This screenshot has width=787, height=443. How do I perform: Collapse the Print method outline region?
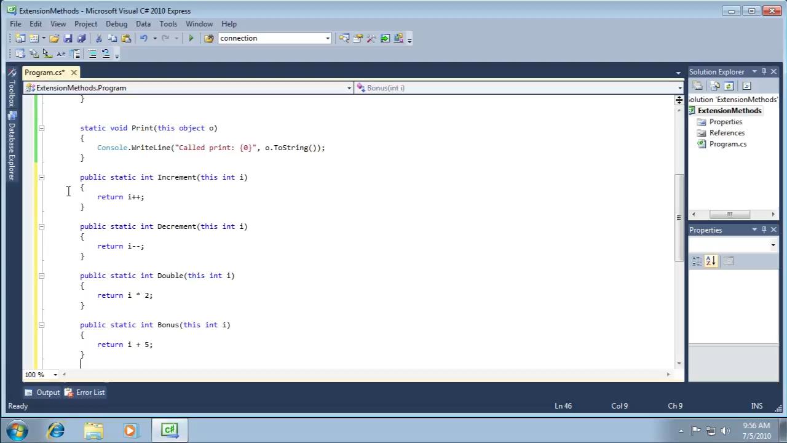[41, 128]
